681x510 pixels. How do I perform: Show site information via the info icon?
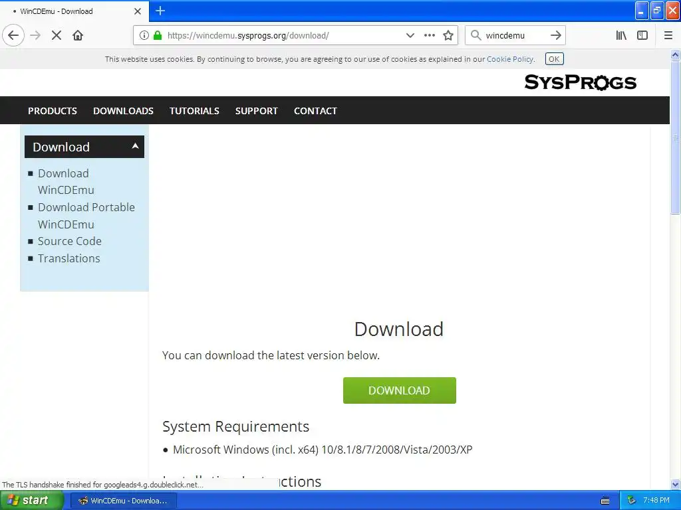click(x=144, y=35)
